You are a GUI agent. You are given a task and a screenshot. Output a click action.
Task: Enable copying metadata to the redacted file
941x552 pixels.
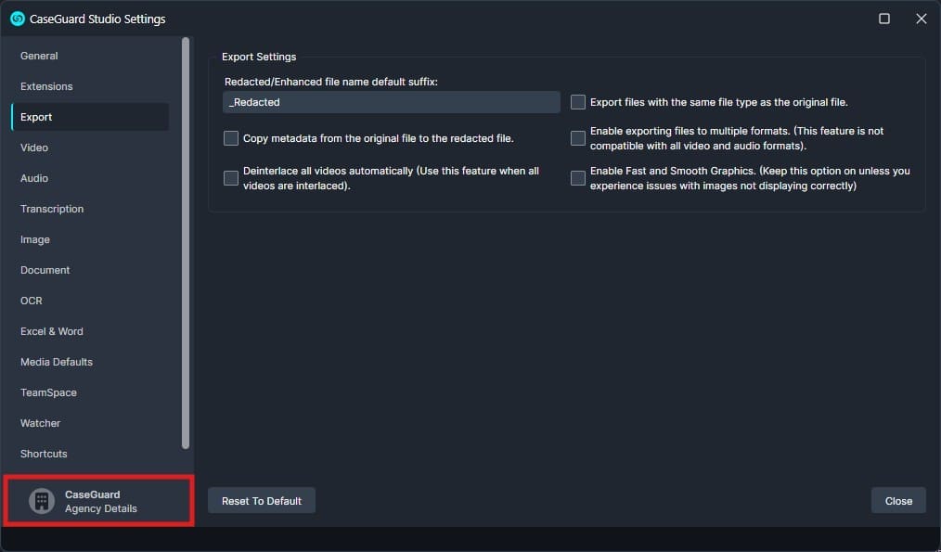(x=231, y=137)
